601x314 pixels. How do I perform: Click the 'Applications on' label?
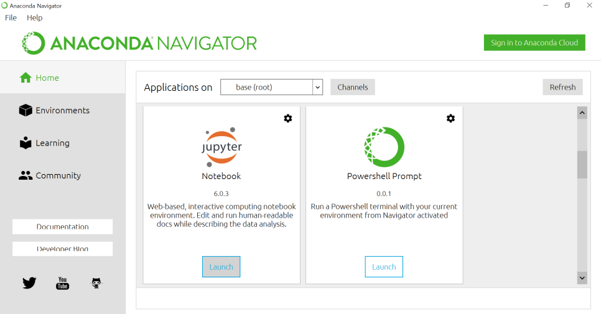pos(178,87)
